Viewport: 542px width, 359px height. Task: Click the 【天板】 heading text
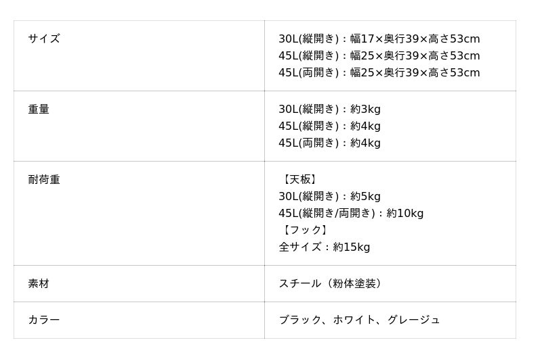(x=299, y=180)
